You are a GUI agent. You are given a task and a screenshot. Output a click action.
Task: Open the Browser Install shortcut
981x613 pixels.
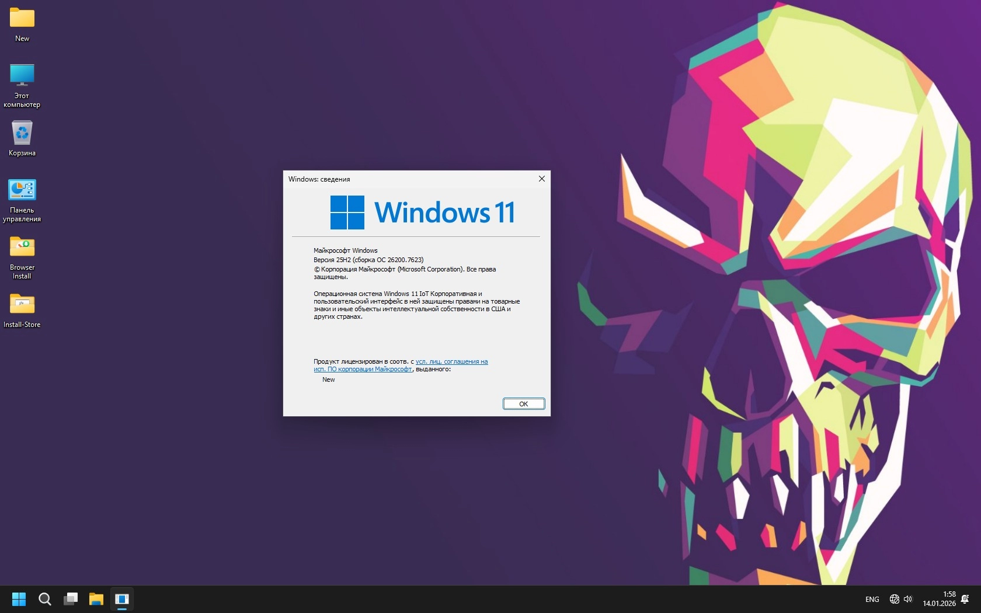(x=22, y=246)
